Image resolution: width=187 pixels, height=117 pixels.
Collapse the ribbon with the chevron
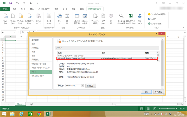[184, 28]
